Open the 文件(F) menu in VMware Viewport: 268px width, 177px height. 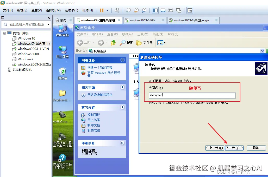(x=8, y=10)
